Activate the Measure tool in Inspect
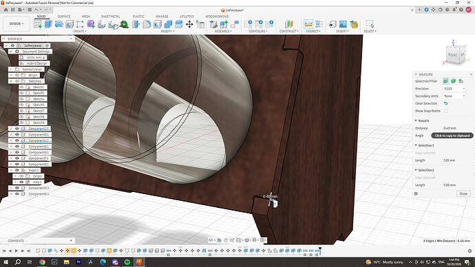Screen dimensions: 475x267 tap(308, 24)
